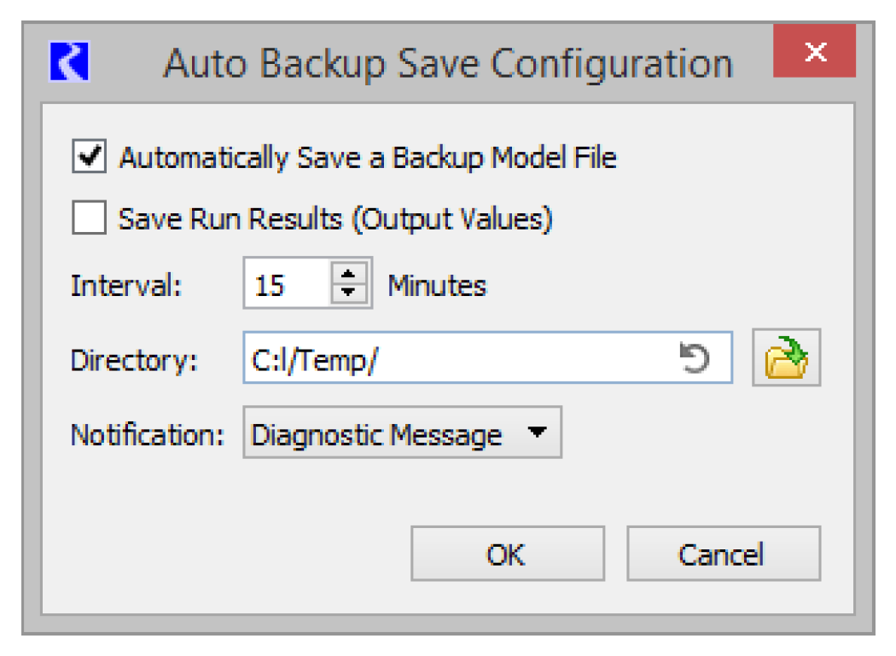Viewport: 896px width, 656px height.
Task: Click inside the Interval value box showing 15
Action: click(x=286, y=284)
